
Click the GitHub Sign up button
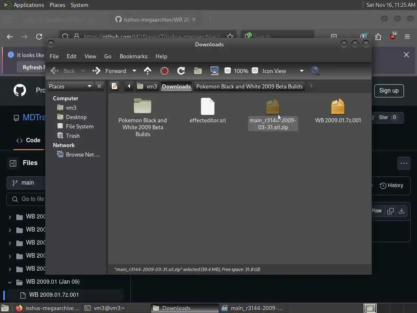389,91
